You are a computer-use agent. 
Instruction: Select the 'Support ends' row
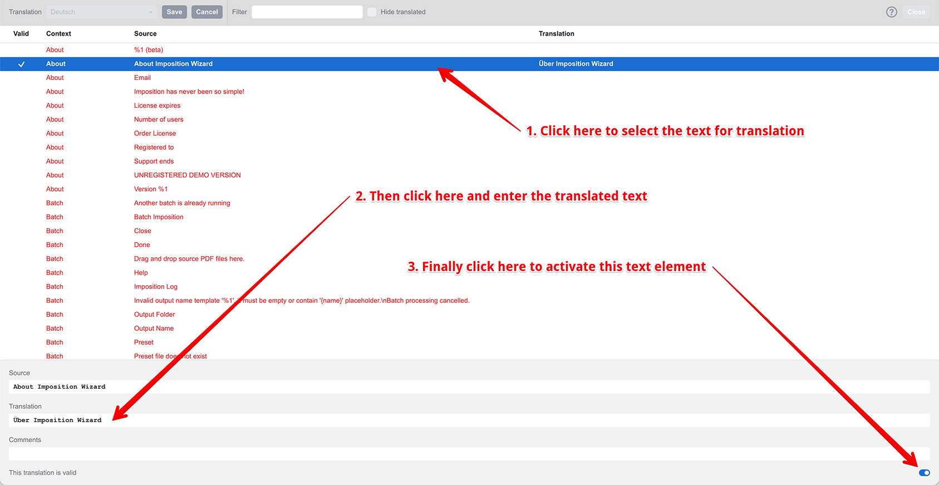[x=469, y=161]
